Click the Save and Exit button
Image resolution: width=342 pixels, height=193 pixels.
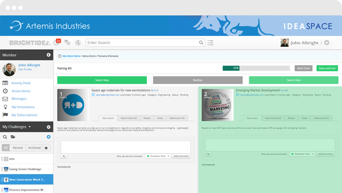(327, 68)
